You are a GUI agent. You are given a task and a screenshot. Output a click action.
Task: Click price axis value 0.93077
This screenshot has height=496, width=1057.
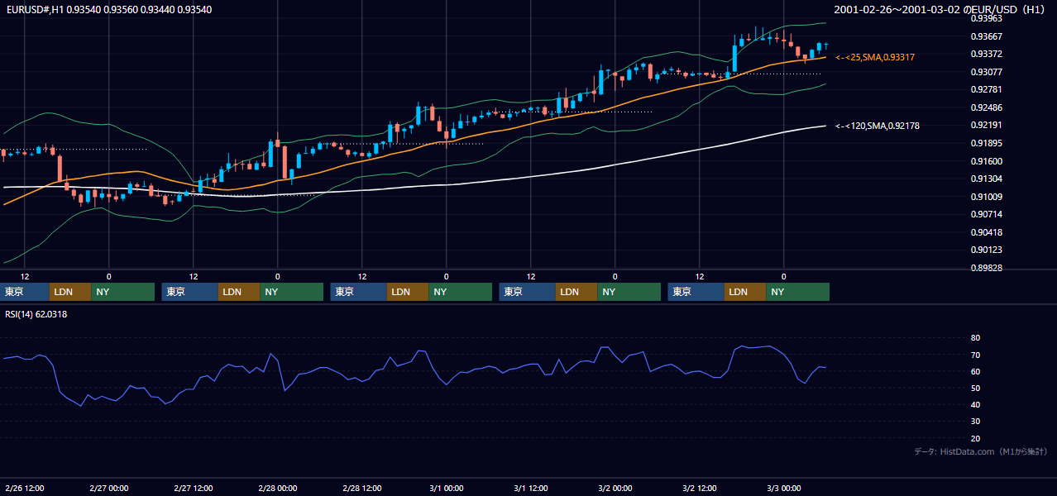[986, 72]
